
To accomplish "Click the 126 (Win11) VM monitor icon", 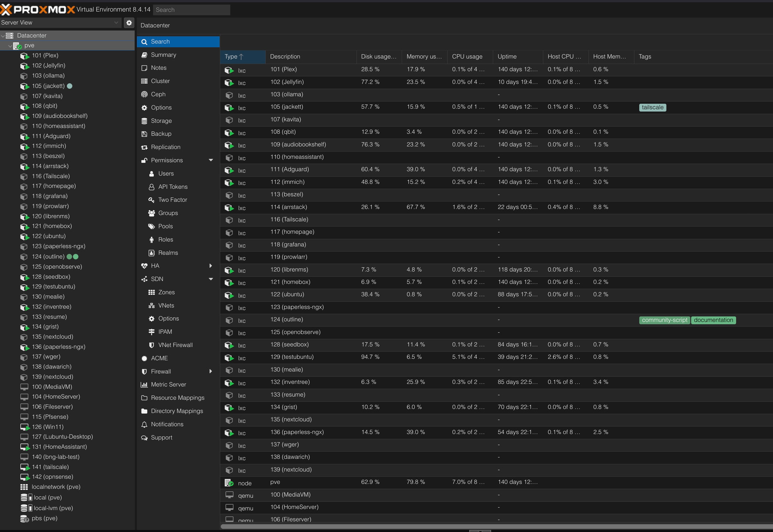I will (x=25, y=427).
